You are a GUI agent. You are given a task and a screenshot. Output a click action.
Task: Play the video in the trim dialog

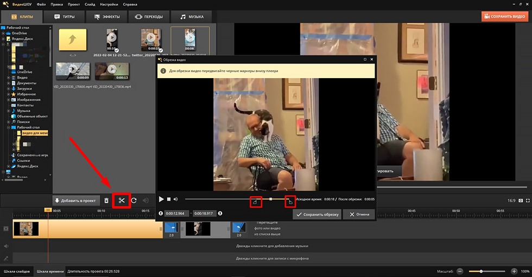coord(162,199)
